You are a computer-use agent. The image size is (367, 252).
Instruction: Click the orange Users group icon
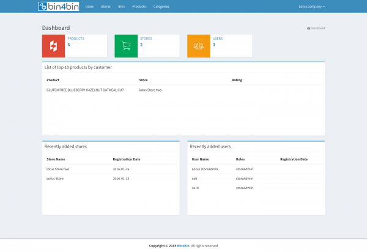coord(199,46)
